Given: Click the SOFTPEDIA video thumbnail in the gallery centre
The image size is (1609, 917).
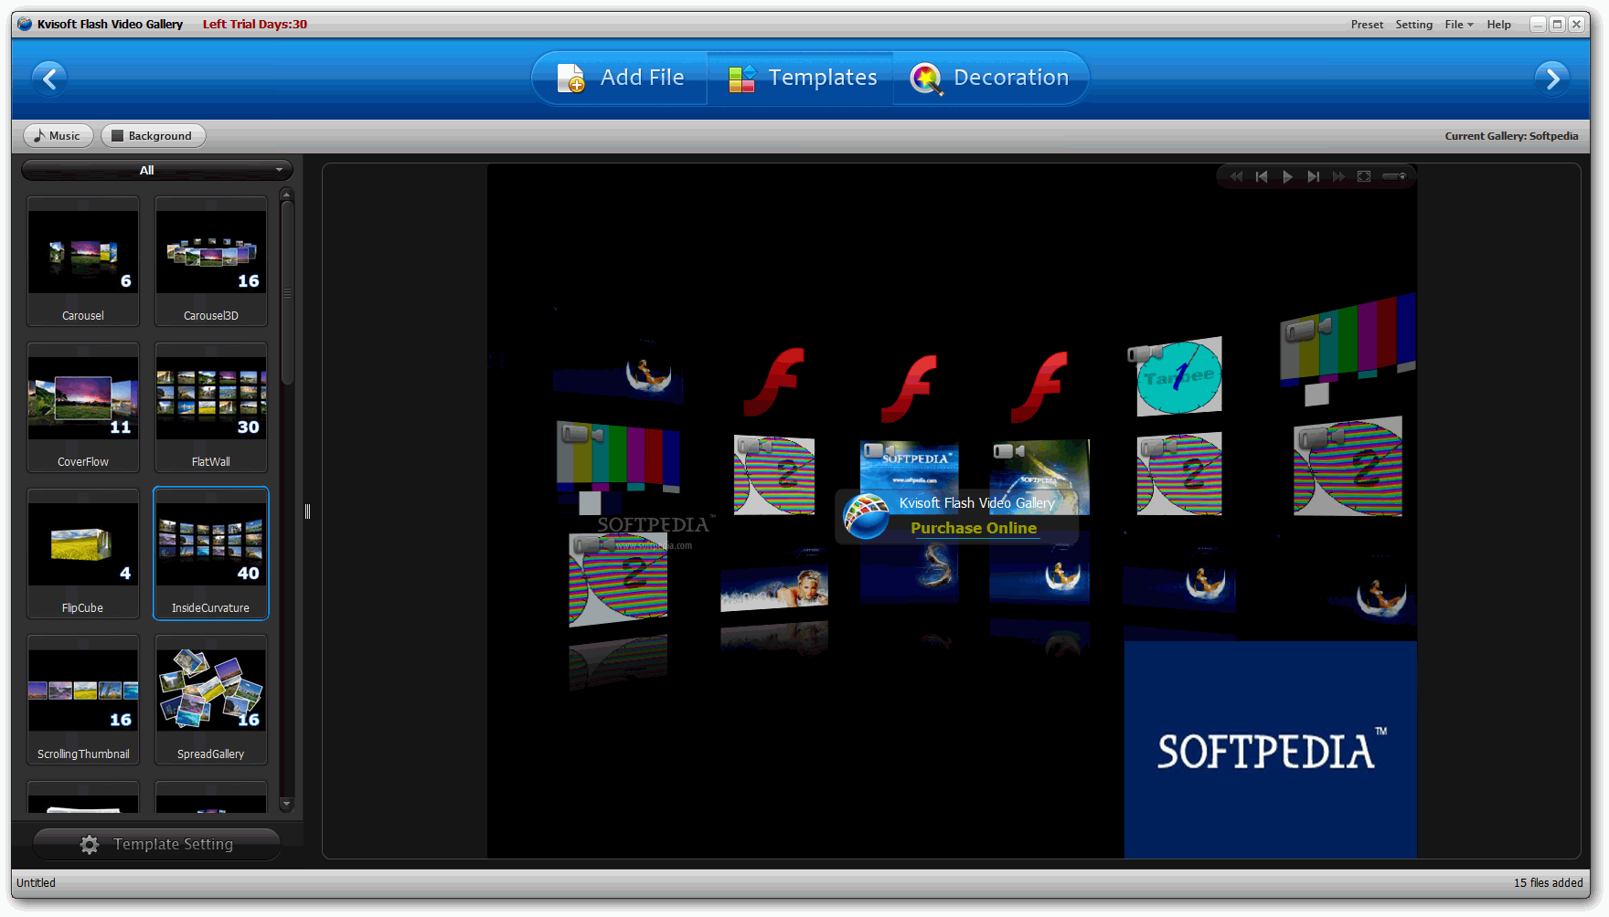Looking at the screenshot, I should point(910,466).
